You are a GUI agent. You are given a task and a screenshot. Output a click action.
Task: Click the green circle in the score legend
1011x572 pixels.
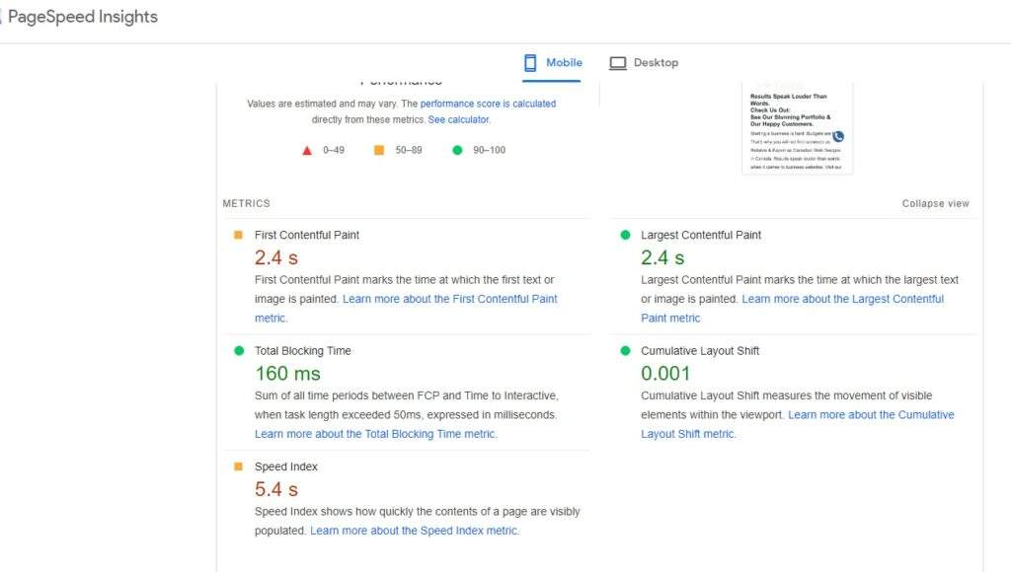point(456,149)
